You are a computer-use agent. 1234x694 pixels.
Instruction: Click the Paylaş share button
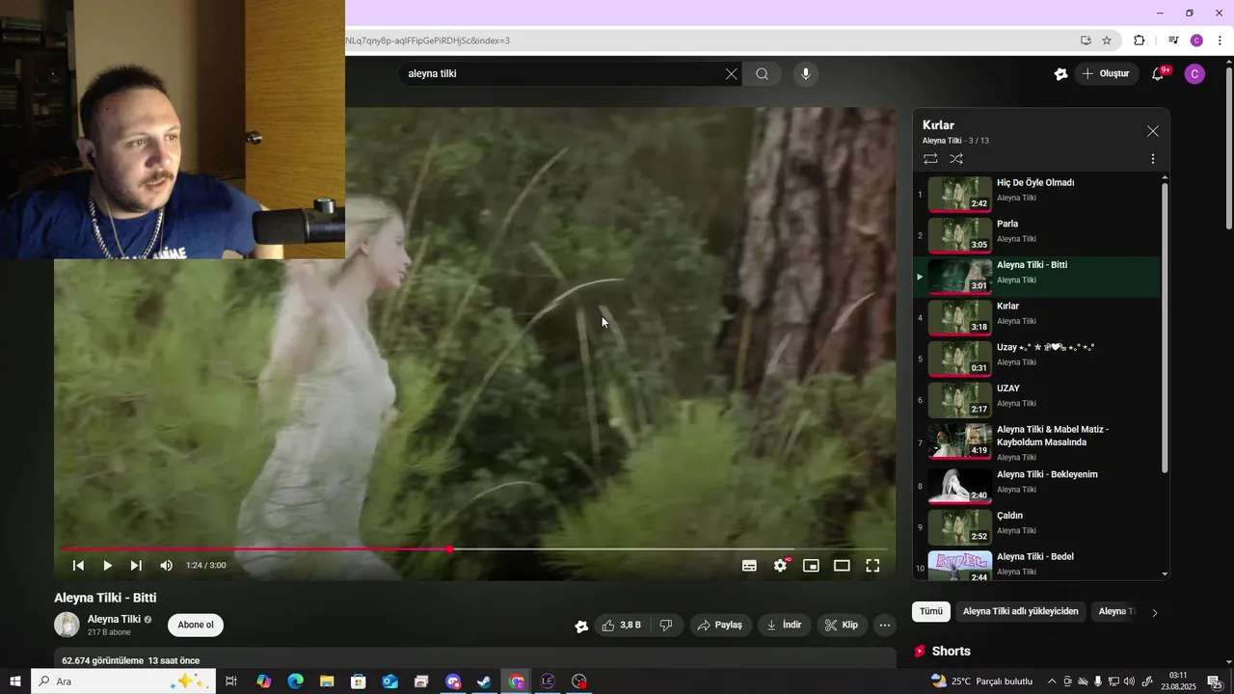pos(720,626)
